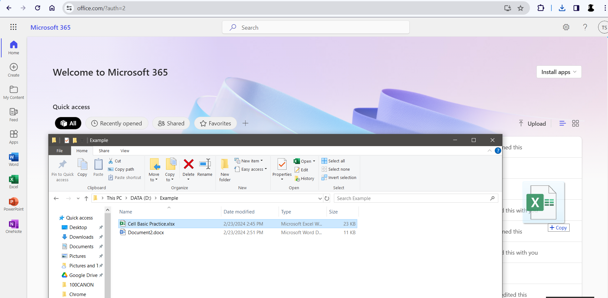Filter Quick access by Favorites
Image resolution: width=608 pixels, height=298 pixels.
[x=216, y=123]
